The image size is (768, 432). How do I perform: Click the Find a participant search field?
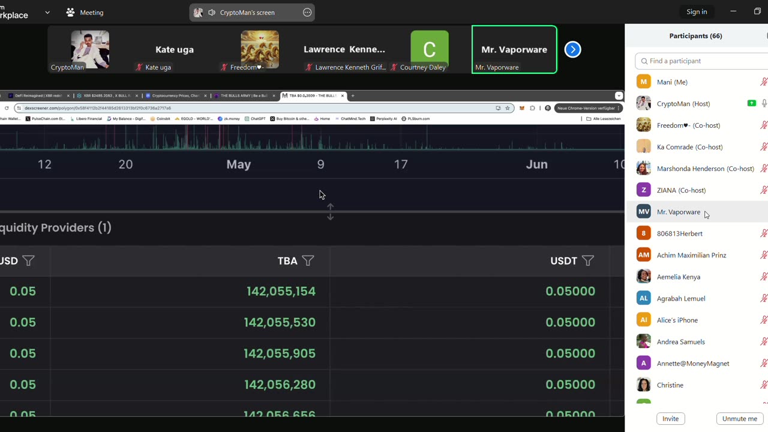pos(701,61)
